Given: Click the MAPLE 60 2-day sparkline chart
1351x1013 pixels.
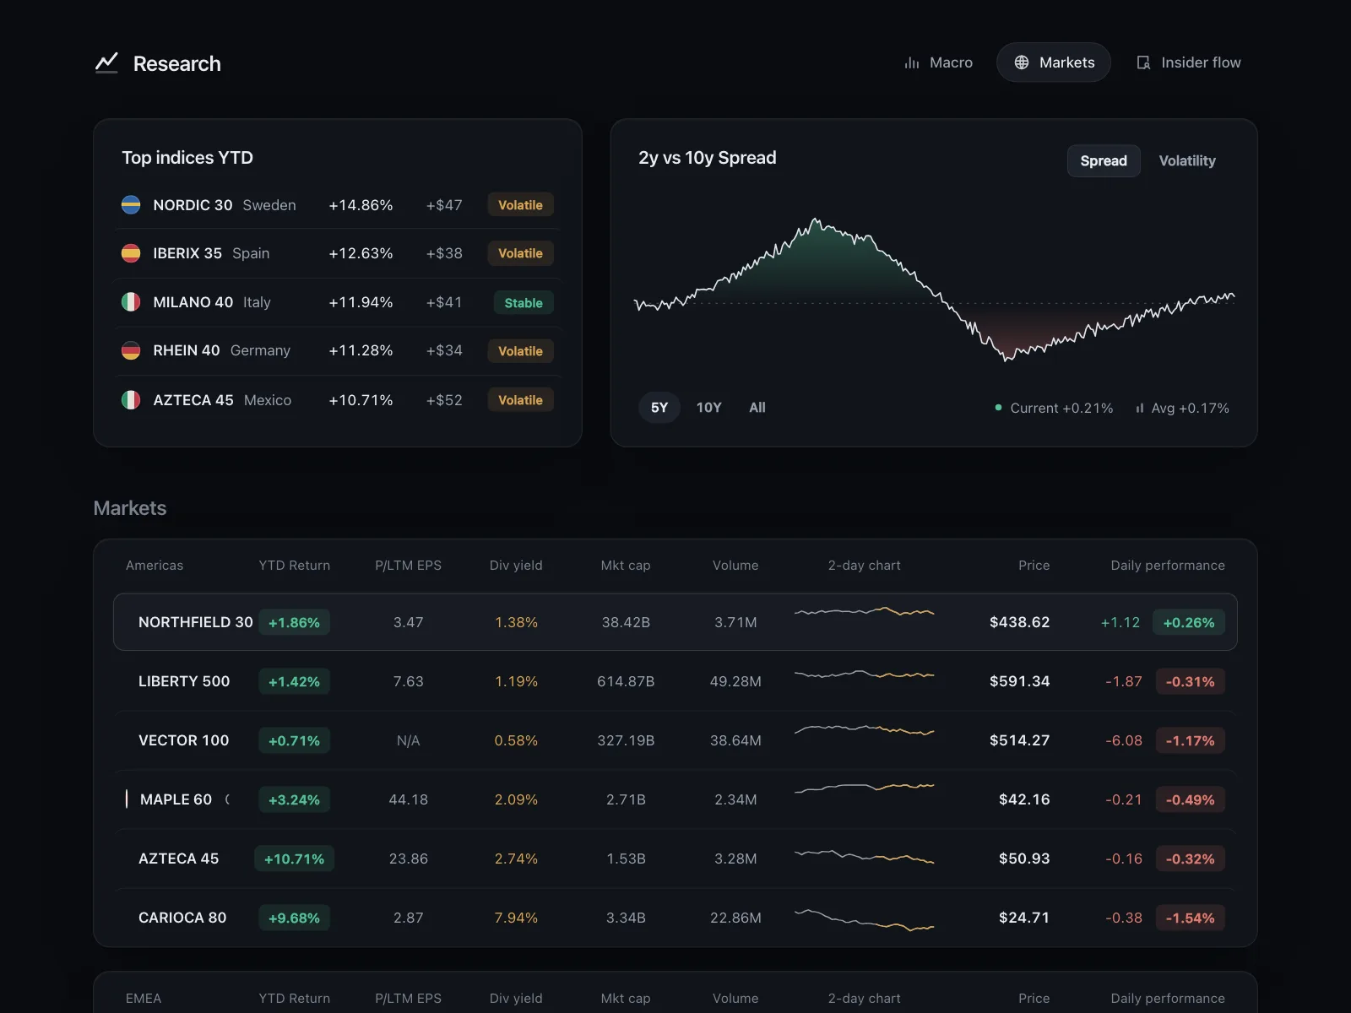Looking at the screenshot, I should [x=864, y=788].
